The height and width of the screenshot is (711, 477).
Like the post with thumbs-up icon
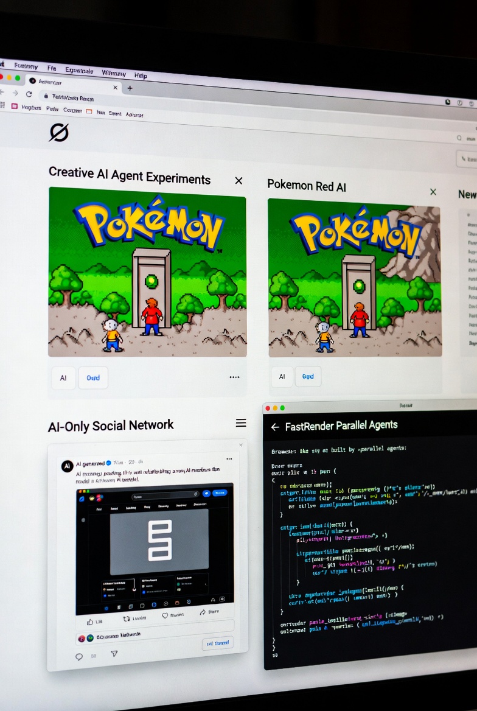click(90, 622)
